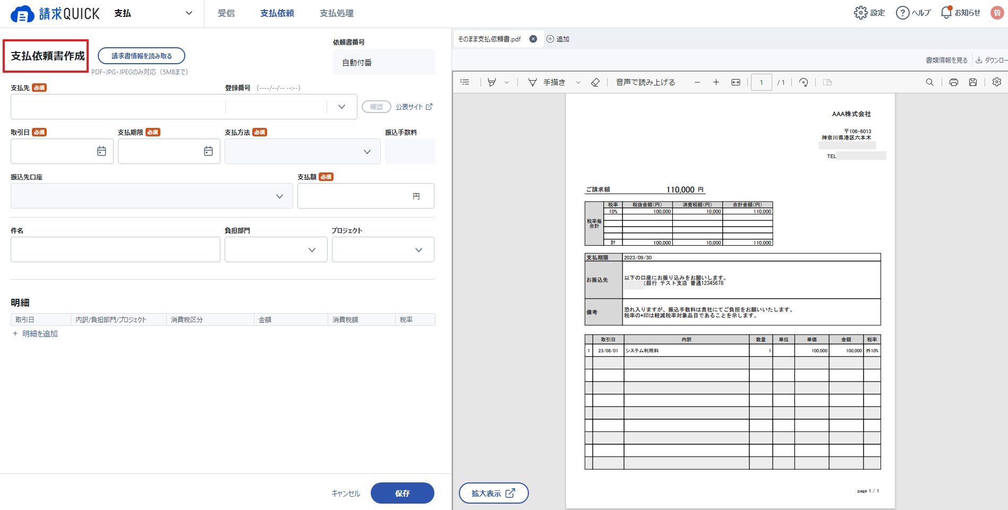Save the PDF with floppy disk icon

click(x=973, y=82)
